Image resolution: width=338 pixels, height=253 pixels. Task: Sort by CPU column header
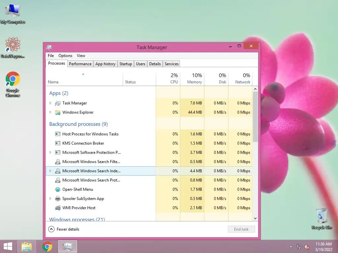(168, 78)
